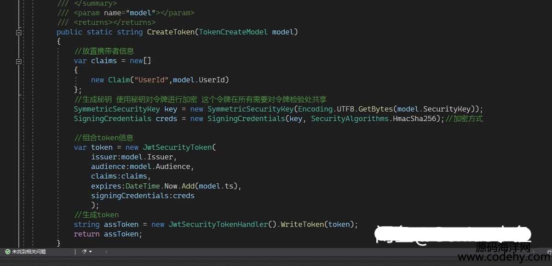Click the TokenCreateModel parameter type
This screenshot has height=266, width=552.
(x=233, y=32)
